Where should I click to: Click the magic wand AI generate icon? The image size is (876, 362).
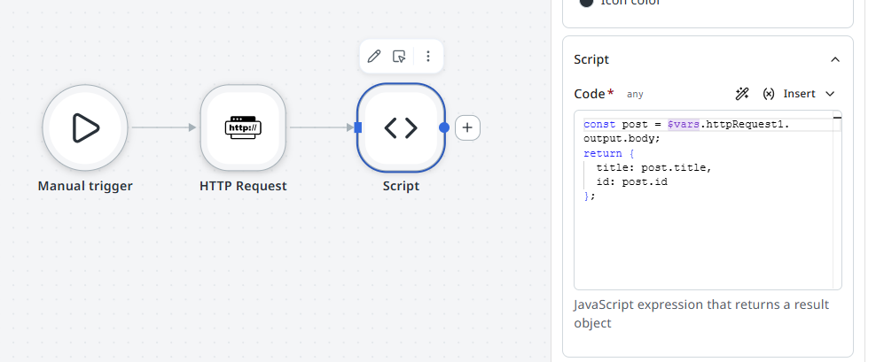(x=742, y=94)
